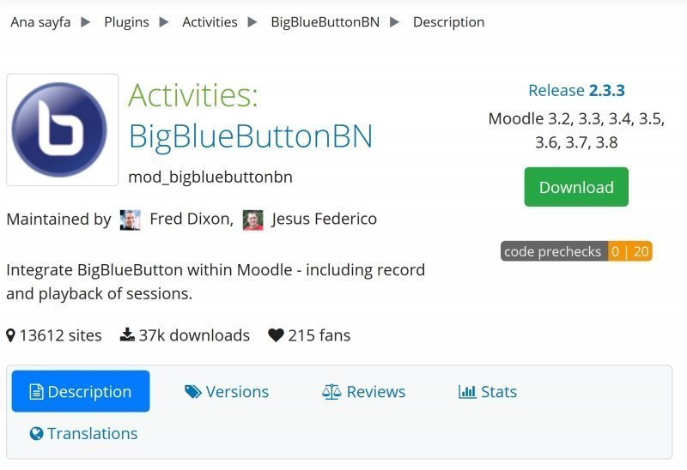Click the map pin sites icon

(10, 335)
